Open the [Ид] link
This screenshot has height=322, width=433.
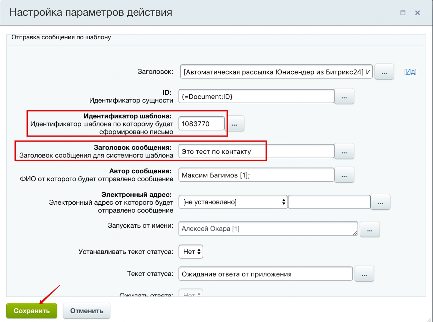pos(410,72)
